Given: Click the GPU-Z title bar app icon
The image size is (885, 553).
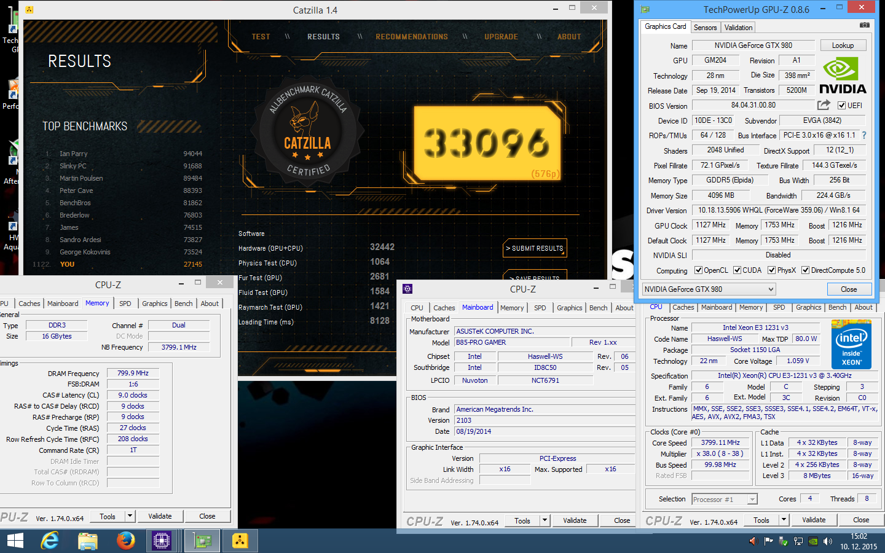Looking at the screenshot, I should coord(645,9).
